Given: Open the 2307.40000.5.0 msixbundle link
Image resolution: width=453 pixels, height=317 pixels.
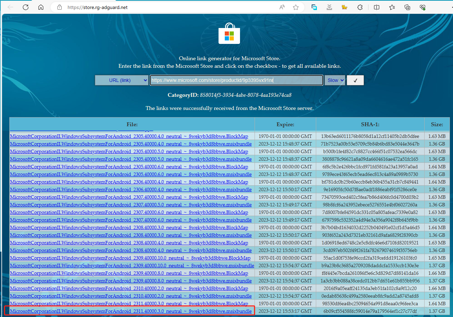Looking at the screenshot, I should click(x=131, y=205).
